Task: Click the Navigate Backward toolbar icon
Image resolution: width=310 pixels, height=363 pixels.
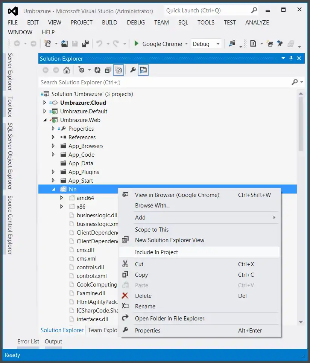Action: pyautogui.click(x=17, y=44)
